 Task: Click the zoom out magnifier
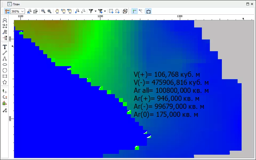coord(43,11)
